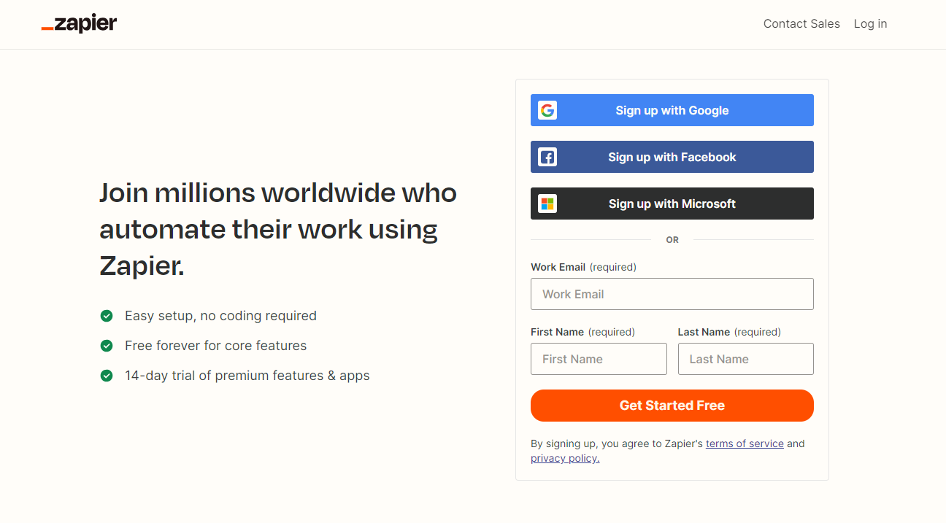Select "Sign up with Microsoft" text

point(672,204)
